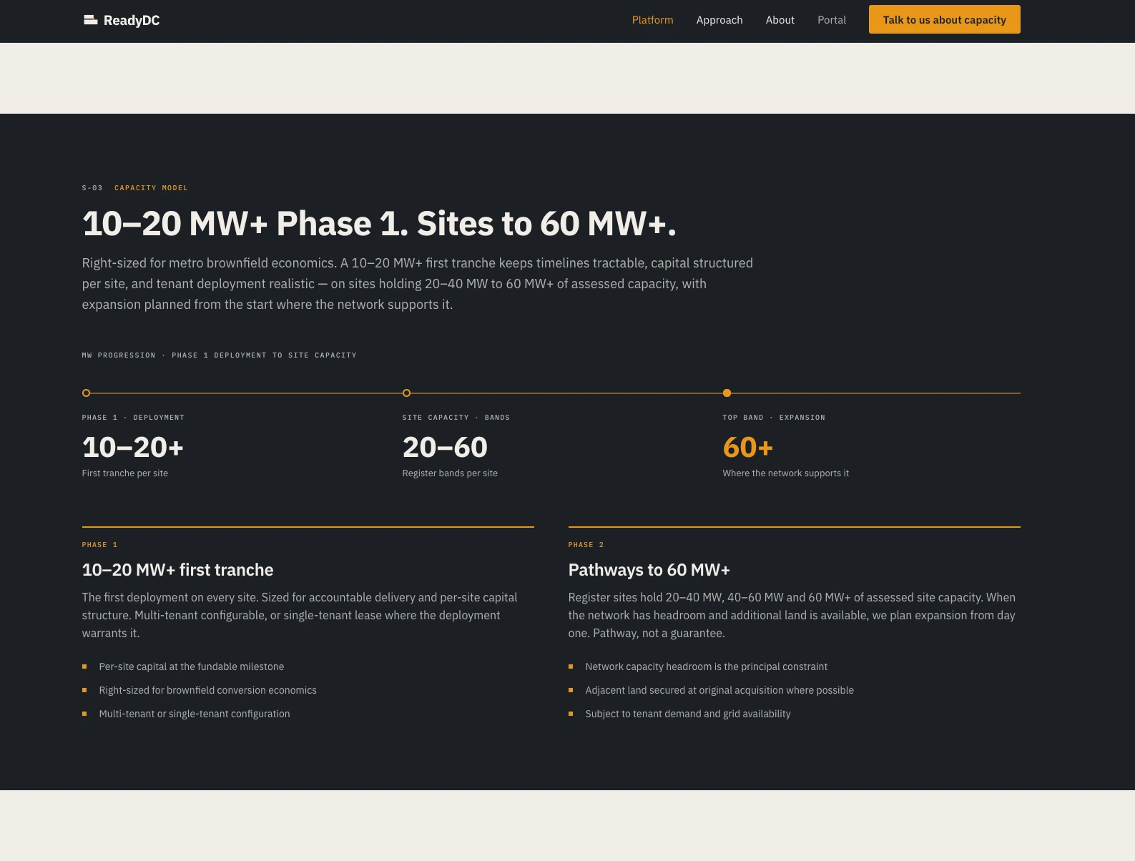Screen dimensions: 1135x861
Task: Open the Platform nav item
Action: tap(652, 20)
